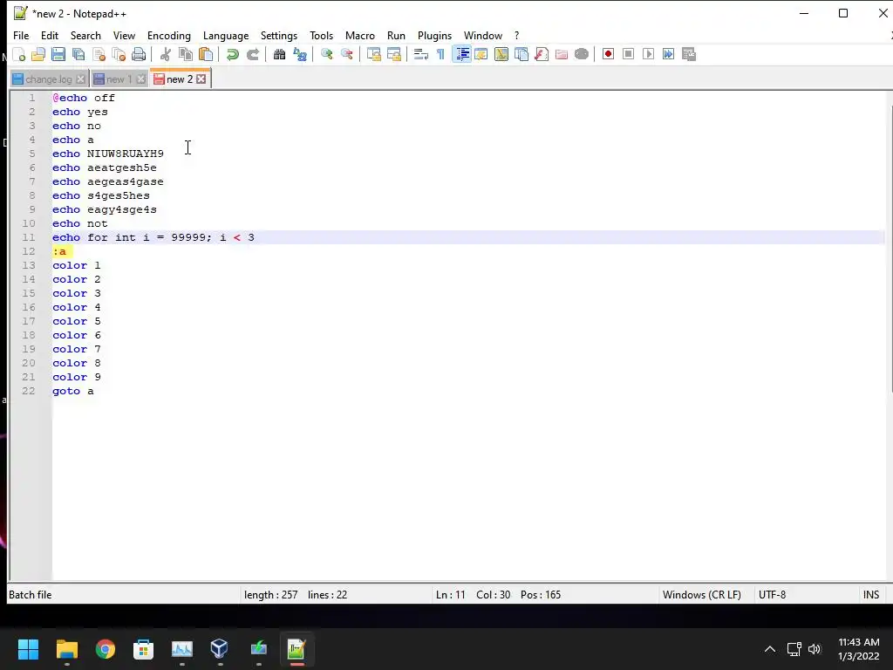The height and width of the screenshot is (670, 893).
Task: Open the Document Map toolbar icon
Action: tap(501, 54)
